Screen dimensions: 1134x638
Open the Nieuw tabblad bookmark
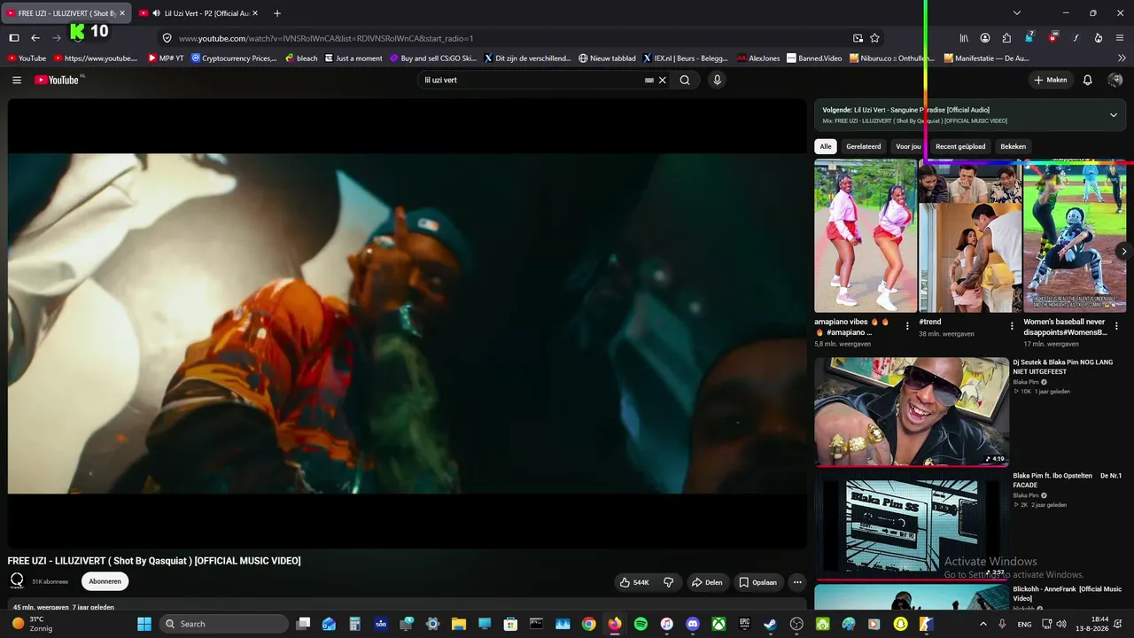607,58
